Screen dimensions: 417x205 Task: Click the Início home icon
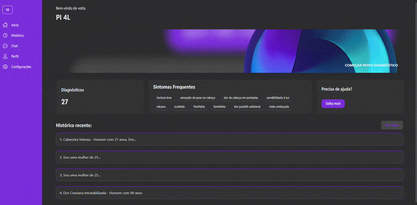click(x=5, y=25)
